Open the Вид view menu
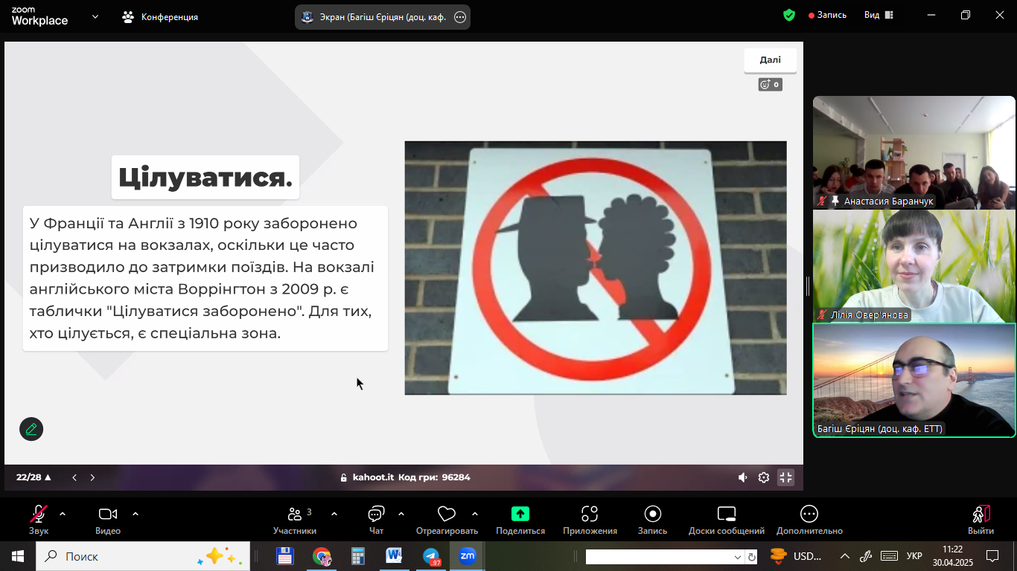Viewport: 1017px width, 571px height. click(x=879, y=16)
